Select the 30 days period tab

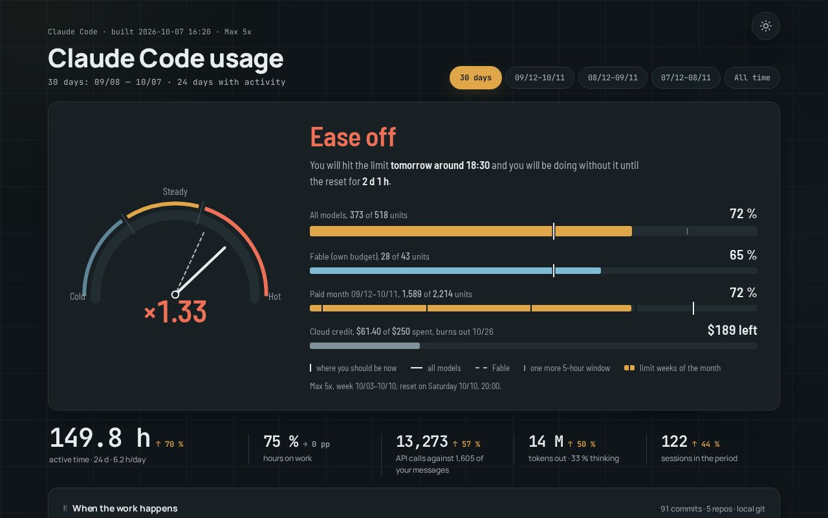click(475, 78)
